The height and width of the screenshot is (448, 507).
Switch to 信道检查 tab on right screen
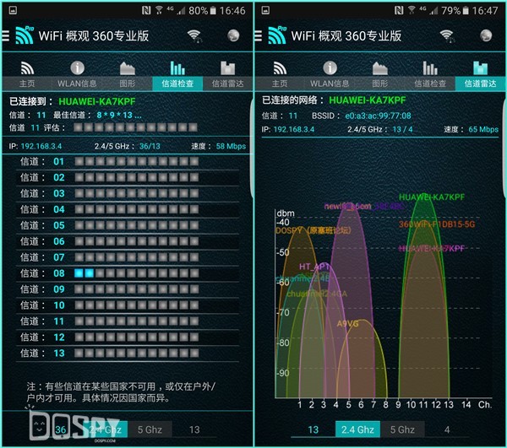point(430,75)
